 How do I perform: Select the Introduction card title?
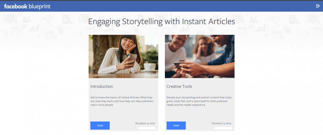tap(102, 86)
